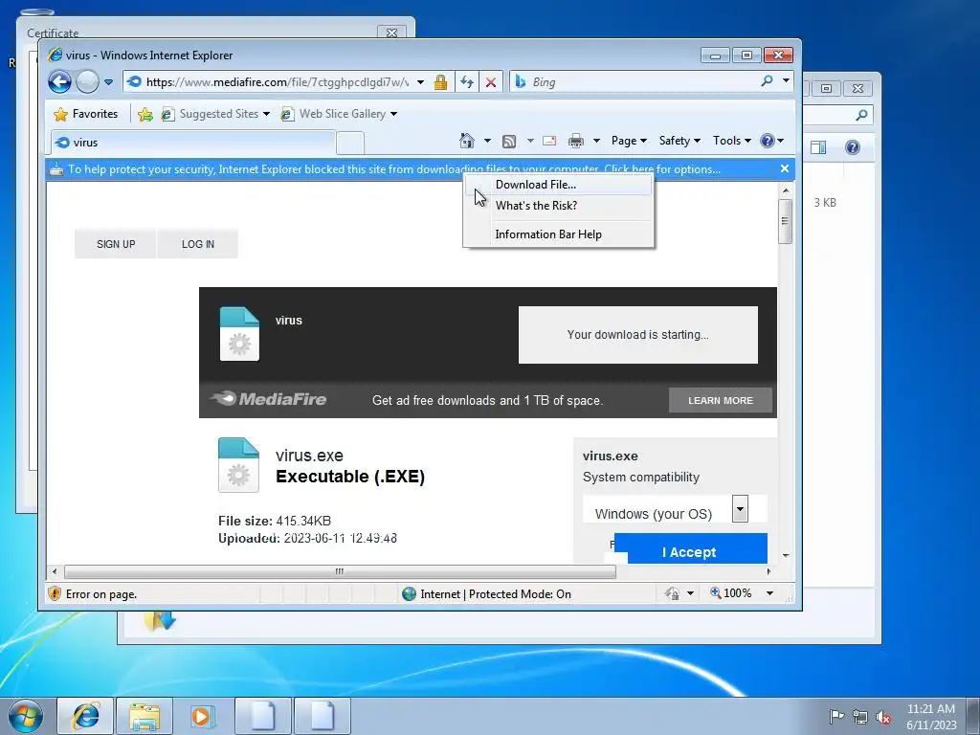The image size is (980, 735).
Task: Expand the address bar autocomplete dropdown
Action: 421,82
